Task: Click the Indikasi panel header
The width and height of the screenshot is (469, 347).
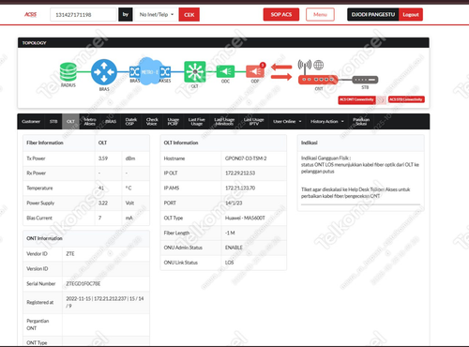Action: pos(361,143)
